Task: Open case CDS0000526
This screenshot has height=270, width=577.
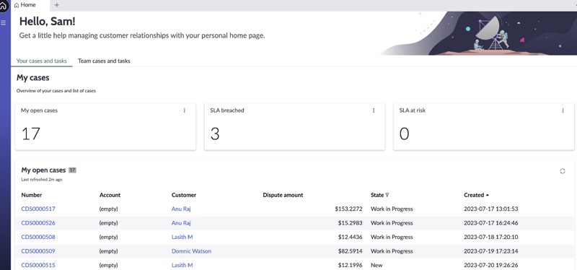Action: (x=38, y=223)
